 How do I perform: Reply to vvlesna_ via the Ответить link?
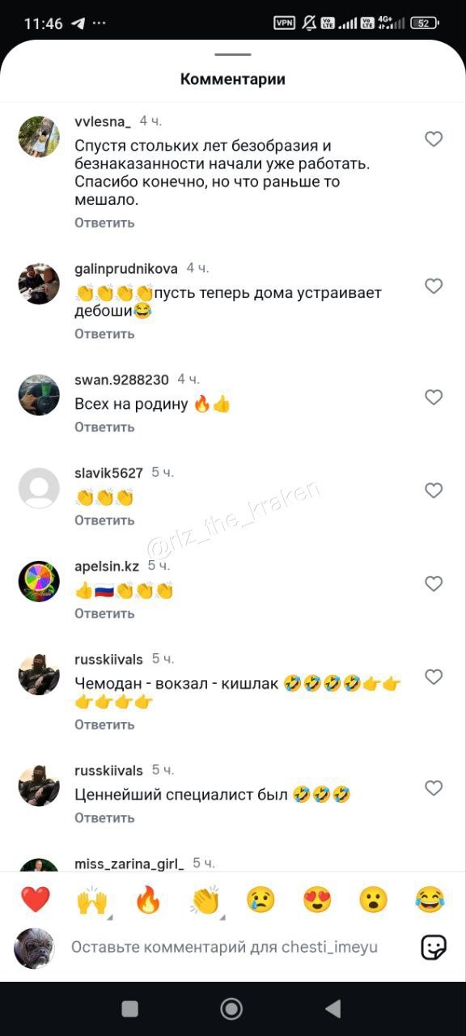(104, 223)
